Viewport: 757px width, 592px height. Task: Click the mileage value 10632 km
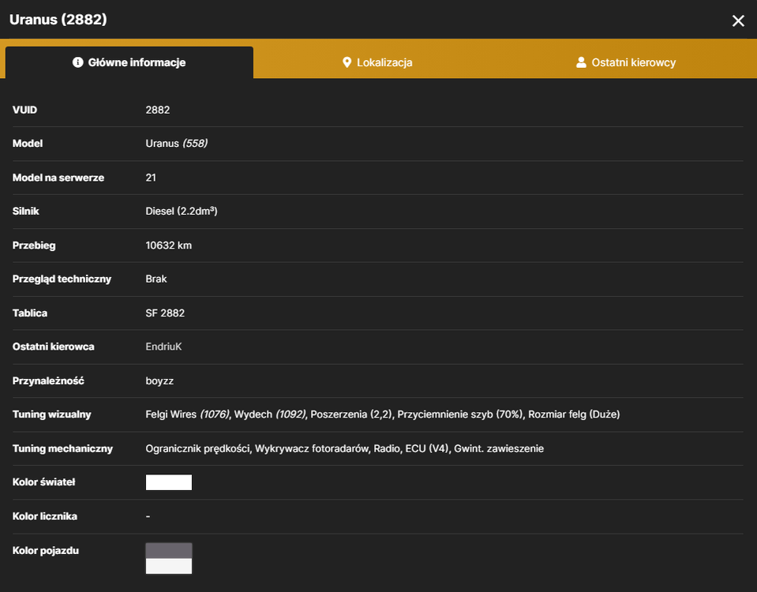click(x=168, y=245)
